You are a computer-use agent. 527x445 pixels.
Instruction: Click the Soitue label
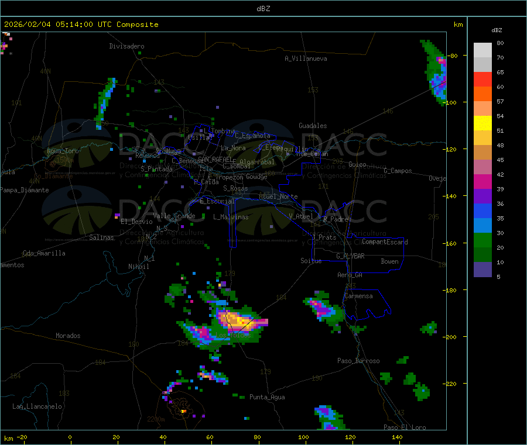(311, 261)
